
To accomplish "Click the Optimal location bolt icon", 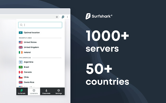I will (x=20, y=33).
